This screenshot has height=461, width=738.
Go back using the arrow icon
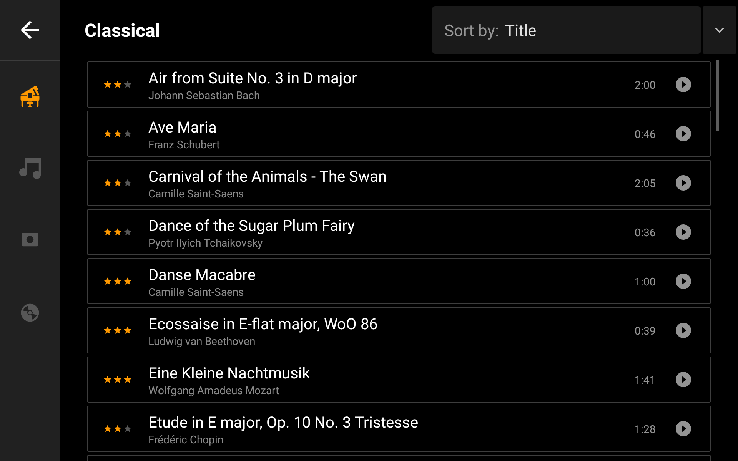pos(30,30)
